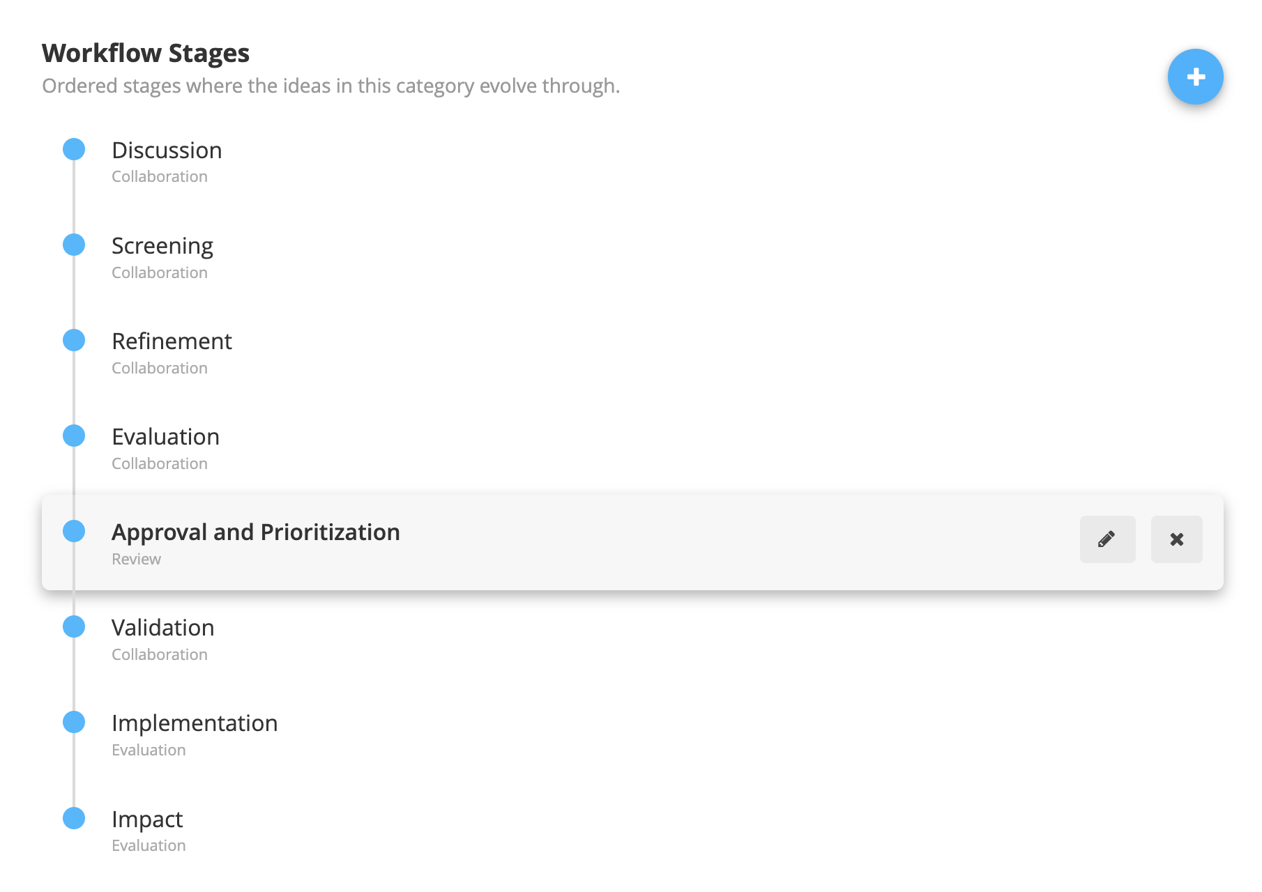Click the Workflow Stages heading
Image resolution: width=1262 pixels, height=892 pixels.
[146, 54]
